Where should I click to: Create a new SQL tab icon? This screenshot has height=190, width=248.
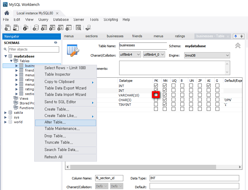click(x=8, y=28)
